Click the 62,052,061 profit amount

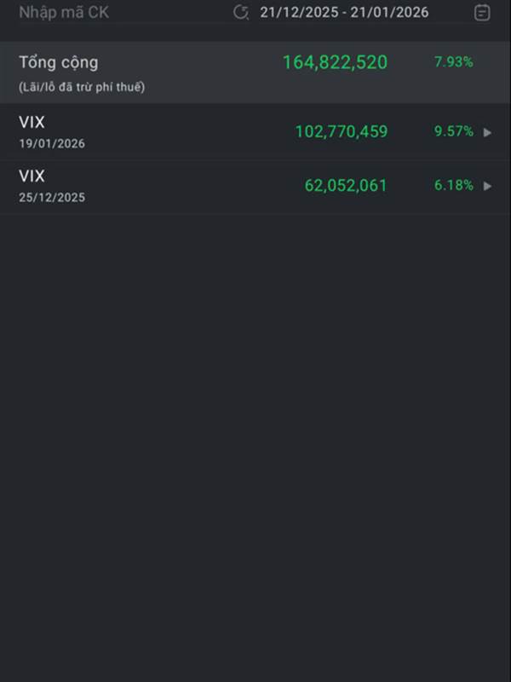pyautogui.click(x=345, y=185)
